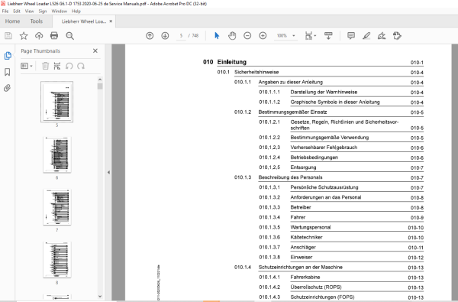Open 'Vorhersehbarer Fehlgebrauch' entry
Viewport: 458px width, 302px height.
click(x=324, y=148)
